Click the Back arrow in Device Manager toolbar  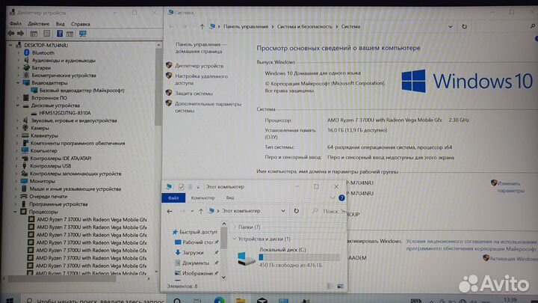click(x=11, y=34)
